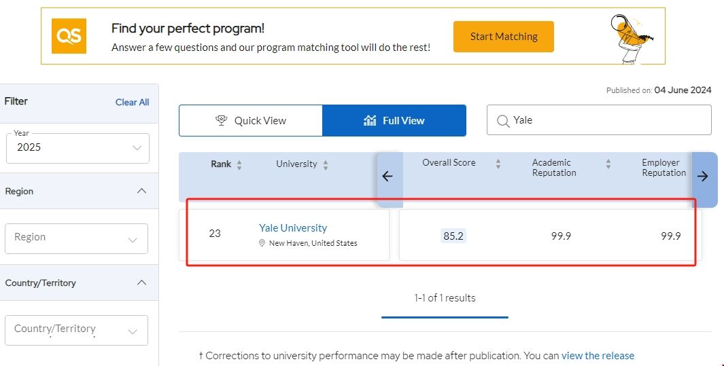Screen dimensions: 724x366
Task: Click the search field containing Yale
Action: 605,120
